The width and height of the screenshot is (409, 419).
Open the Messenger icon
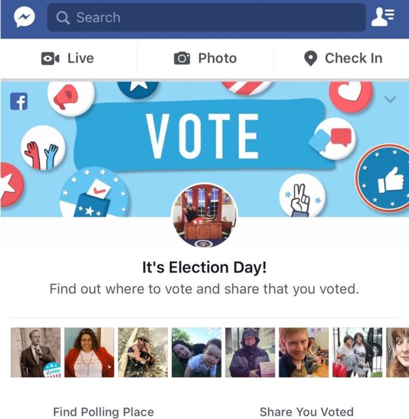(x=24, y=17)
